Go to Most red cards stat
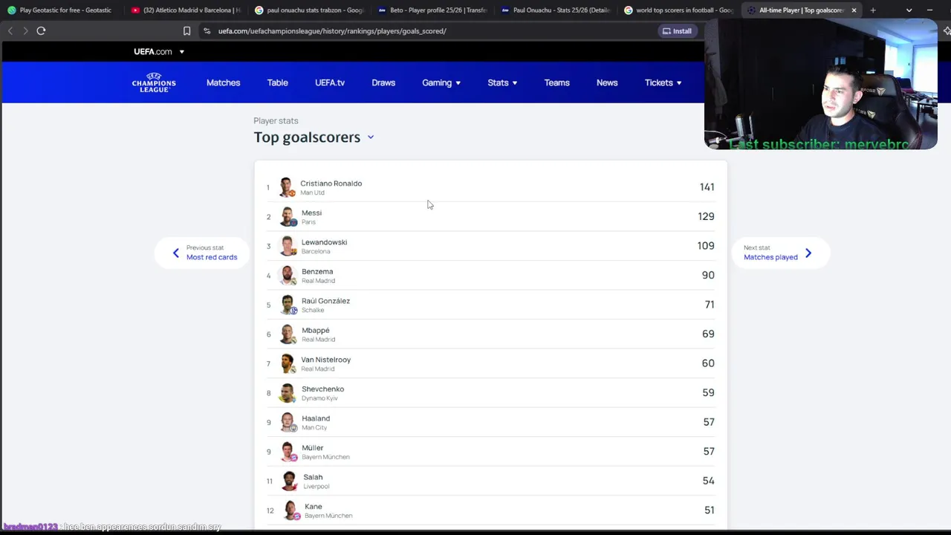Viewport: 951px width, 535px height. (x=212, y=257)
